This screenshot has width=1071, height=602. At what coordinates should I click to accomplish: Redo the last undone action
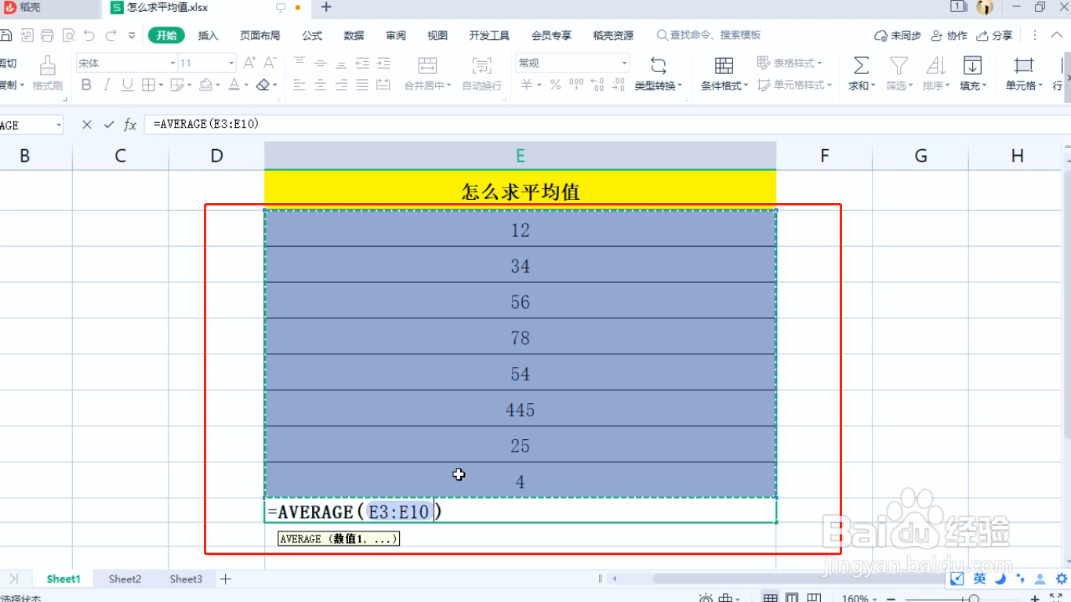tap(111, 35)
